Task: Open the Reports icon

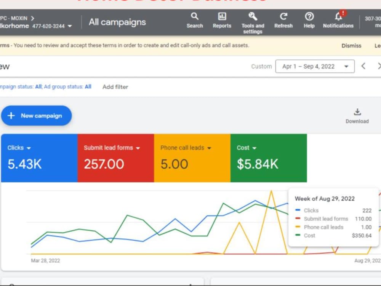Action: pyautogui.click(x=222, y=16)
